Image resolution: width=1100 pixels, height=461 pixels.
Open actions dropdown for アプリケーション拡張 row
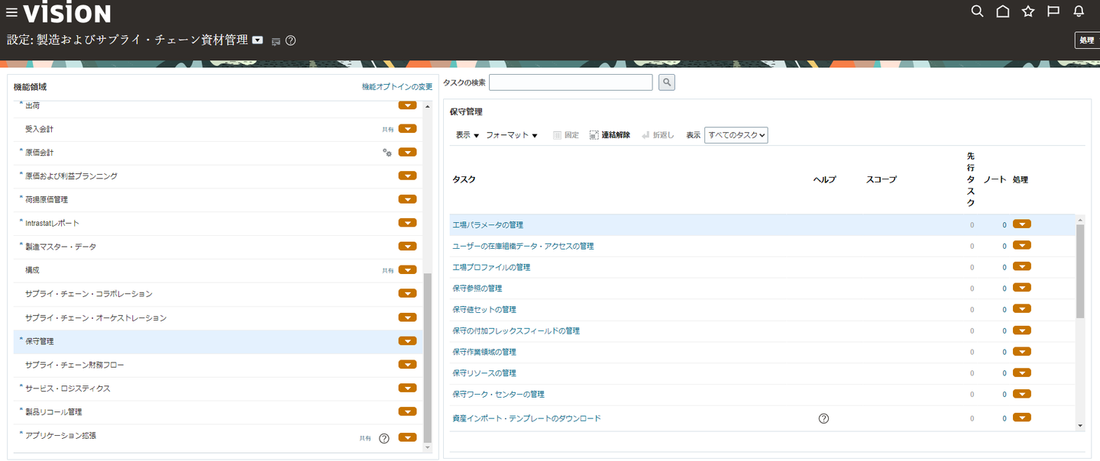click(407, 438)
